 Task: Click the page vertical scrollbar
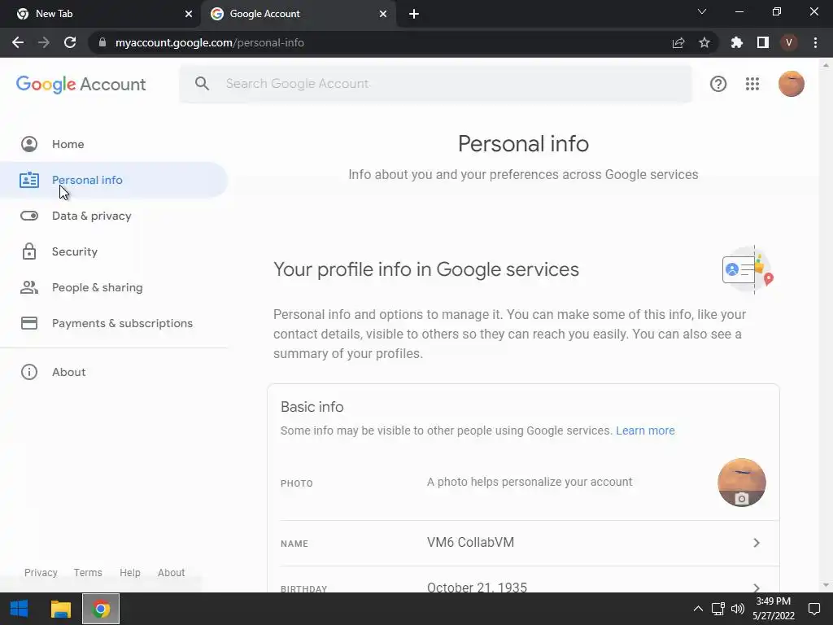(x=826, y=325)
